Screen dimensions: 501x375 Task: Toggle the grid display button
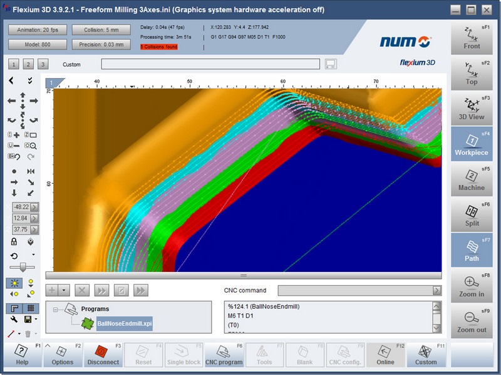31,308
